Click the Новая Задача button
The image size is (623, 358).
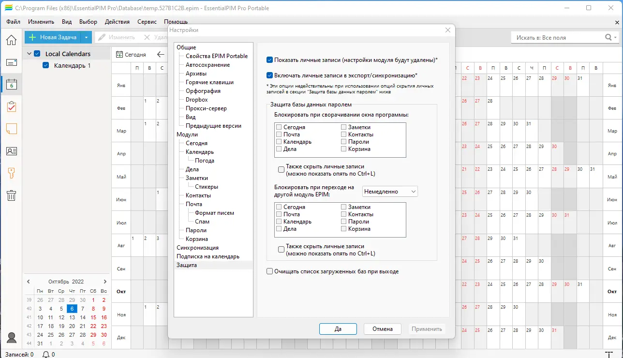pyautogui.click(x=53, y=37)
